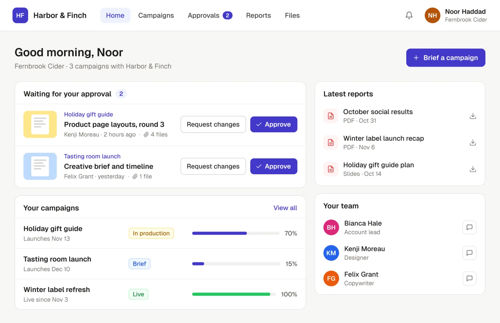Go to the Home tab
This screenshot has width=500, height=323.
pos(115,15)
